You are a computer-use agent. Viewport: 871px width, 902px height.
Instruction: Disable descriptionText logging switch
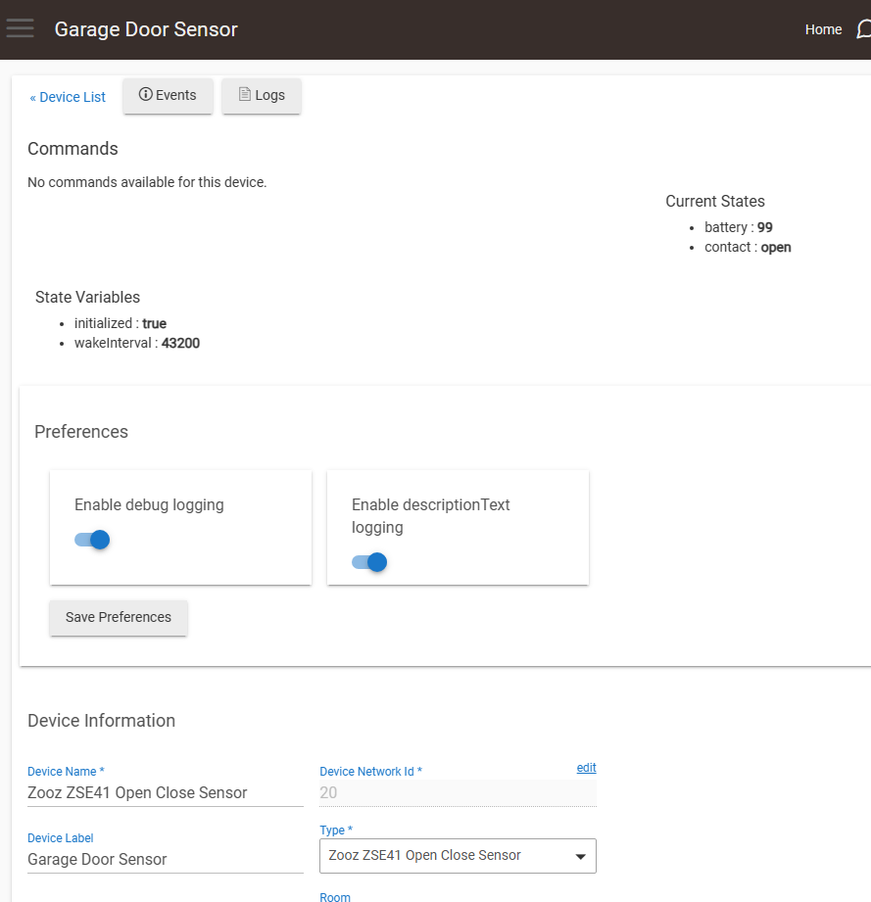click(369, 562)
